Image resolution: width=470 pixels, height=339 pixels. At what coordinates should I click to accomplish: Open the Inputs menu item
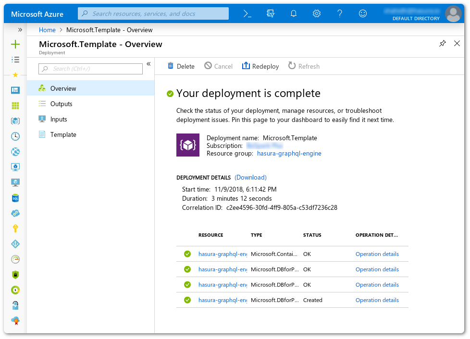(90, 119)
